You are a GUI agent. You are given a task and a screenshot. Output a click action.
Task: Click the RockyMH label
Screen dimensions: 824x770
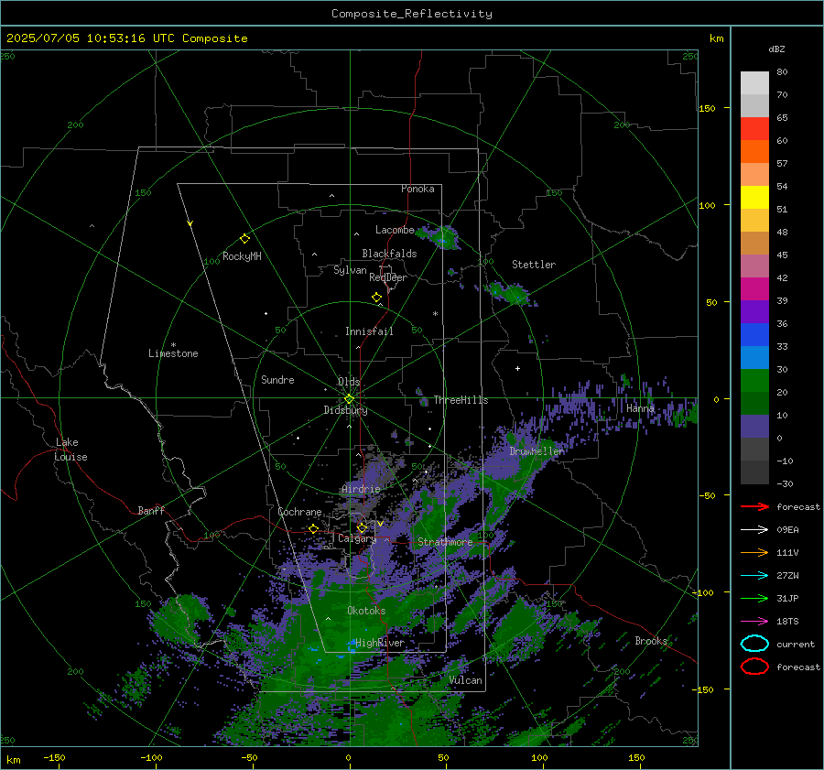pos(242,256)
